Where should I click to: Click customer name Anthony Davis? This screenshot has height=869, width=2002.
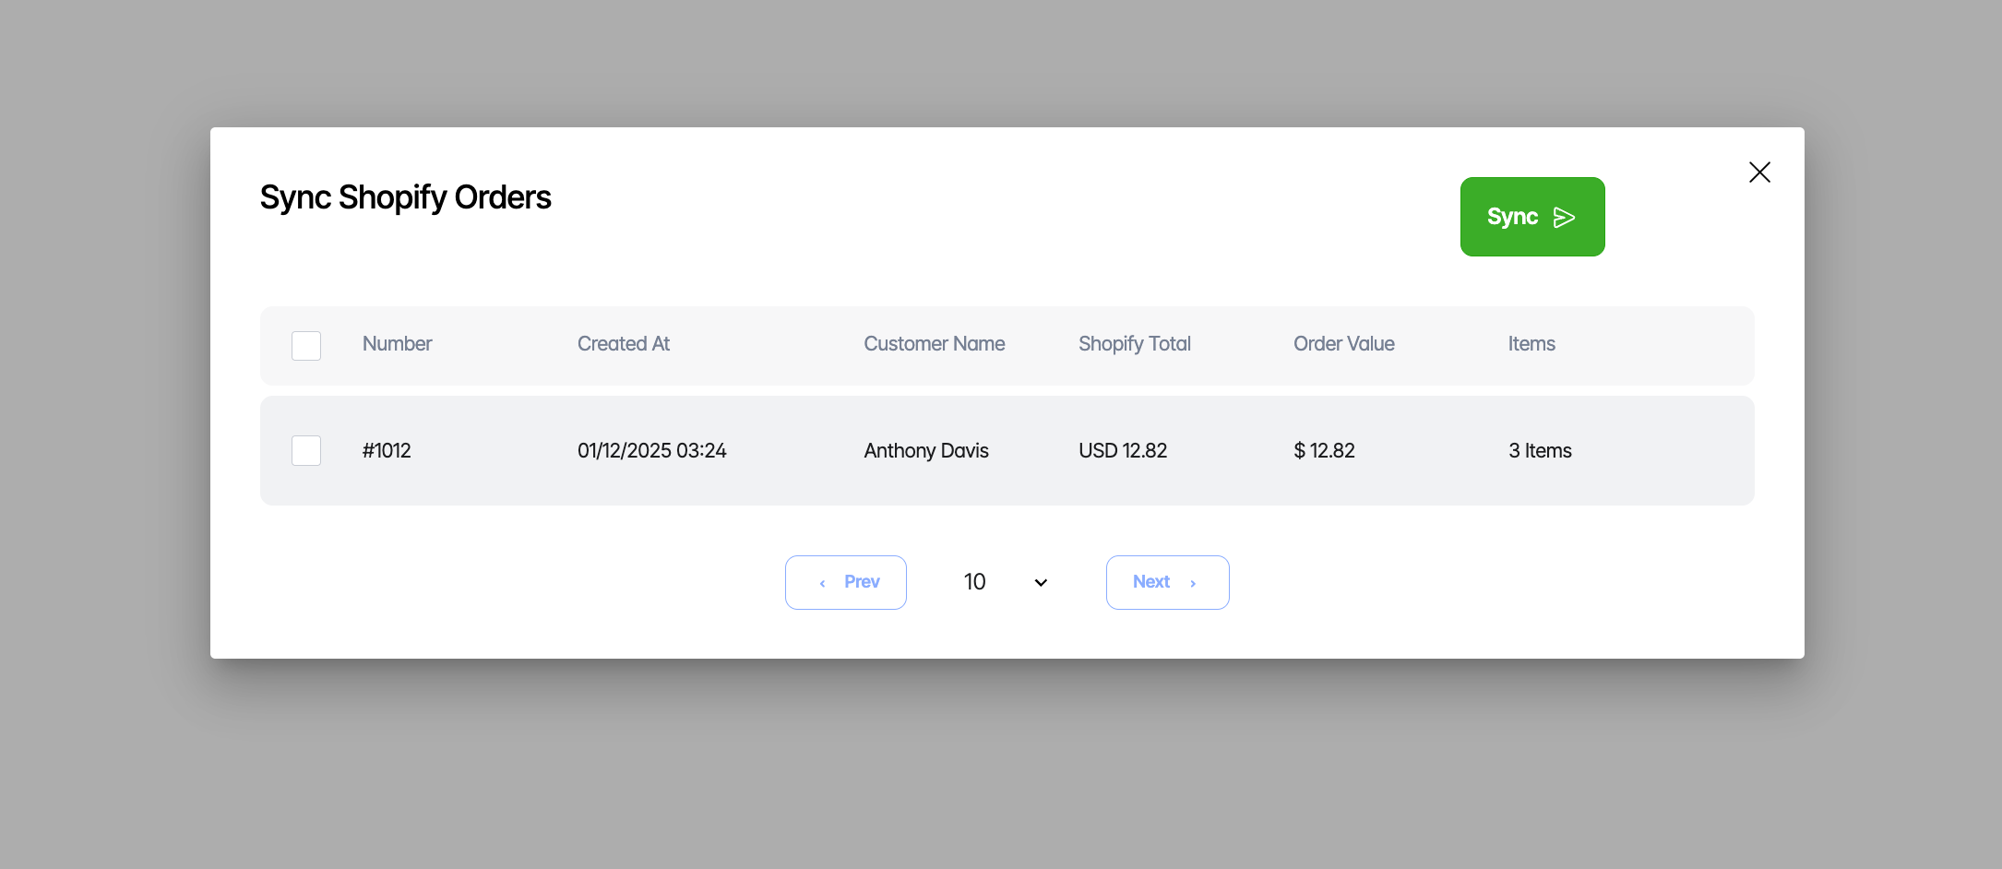click(925, 451)
